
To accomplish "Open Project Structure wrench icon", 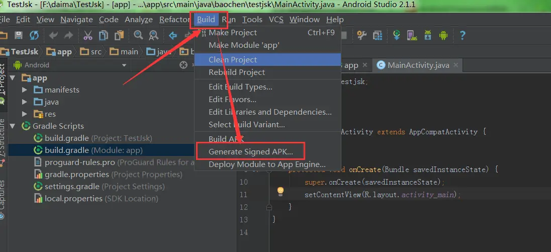I will point(361,35).
